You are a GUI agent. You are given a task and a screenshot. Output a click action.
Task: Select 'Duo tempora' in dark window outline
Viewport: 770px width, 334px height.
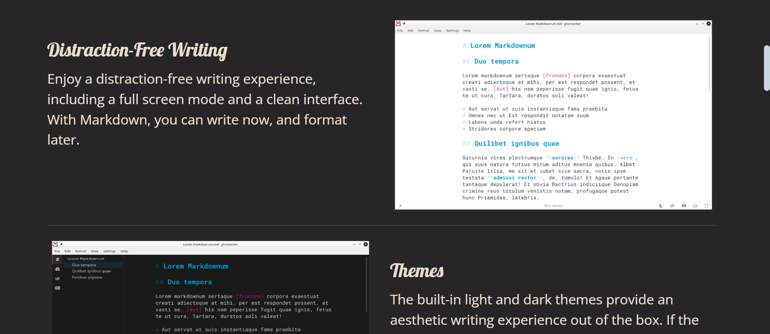click(84, 265)
